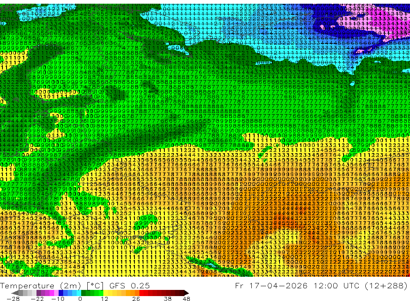Click the '38' legend value
Screen dimensions: 410x301
[x=167, y=299]
